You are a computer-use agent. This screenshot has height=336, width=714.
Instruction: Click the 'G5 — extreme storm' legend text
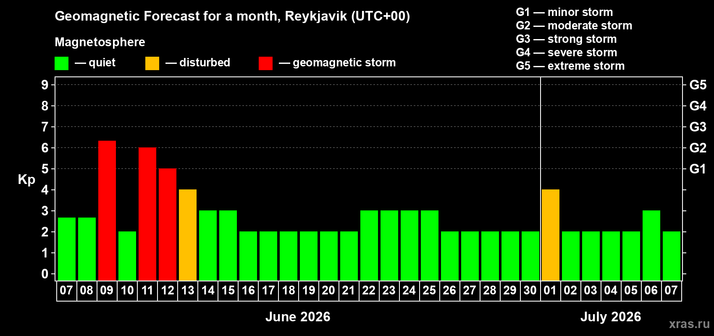570,66
